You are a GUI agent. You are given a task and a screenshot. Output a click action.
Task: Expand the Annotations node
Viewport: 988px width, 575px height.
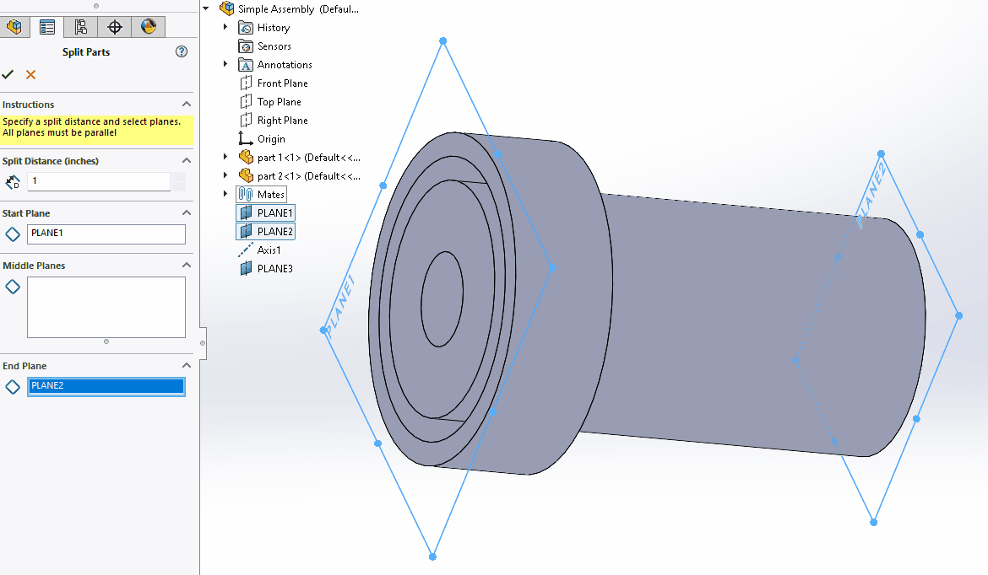pyautogui.click(x=224, y=64)
